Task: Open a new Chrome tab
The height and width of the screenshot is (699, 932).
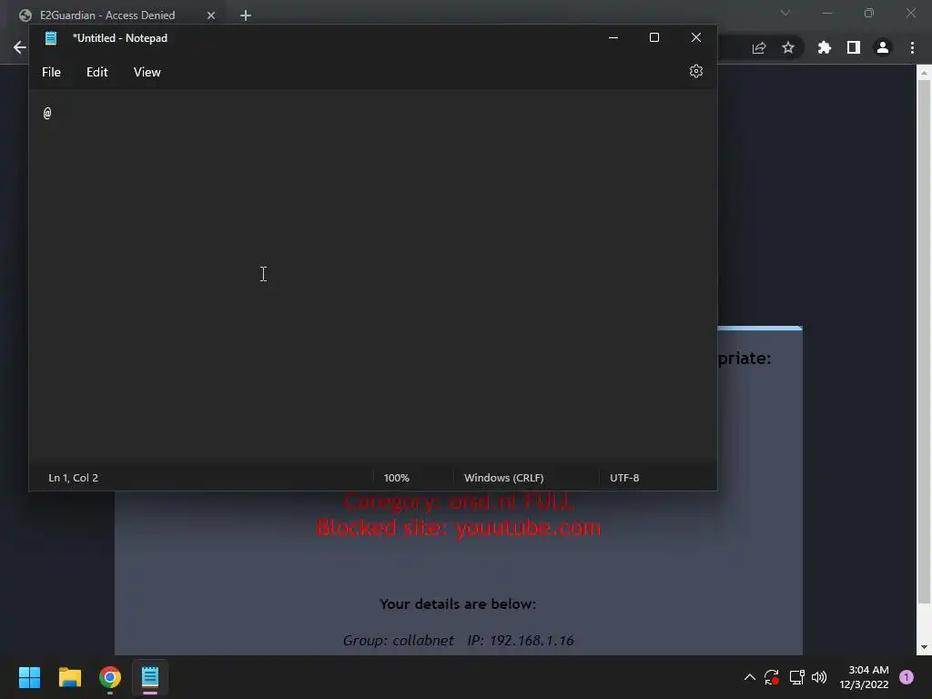Action: click(x=246, y=15)
